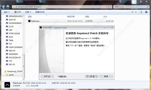
Task: Click the 问题反馈 link in wizard
Action: 62,76
